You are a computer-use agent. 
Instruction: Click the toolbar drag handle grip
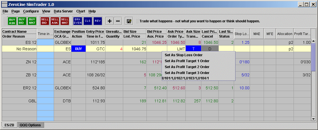pyautogui.click(x=5, y=21)
